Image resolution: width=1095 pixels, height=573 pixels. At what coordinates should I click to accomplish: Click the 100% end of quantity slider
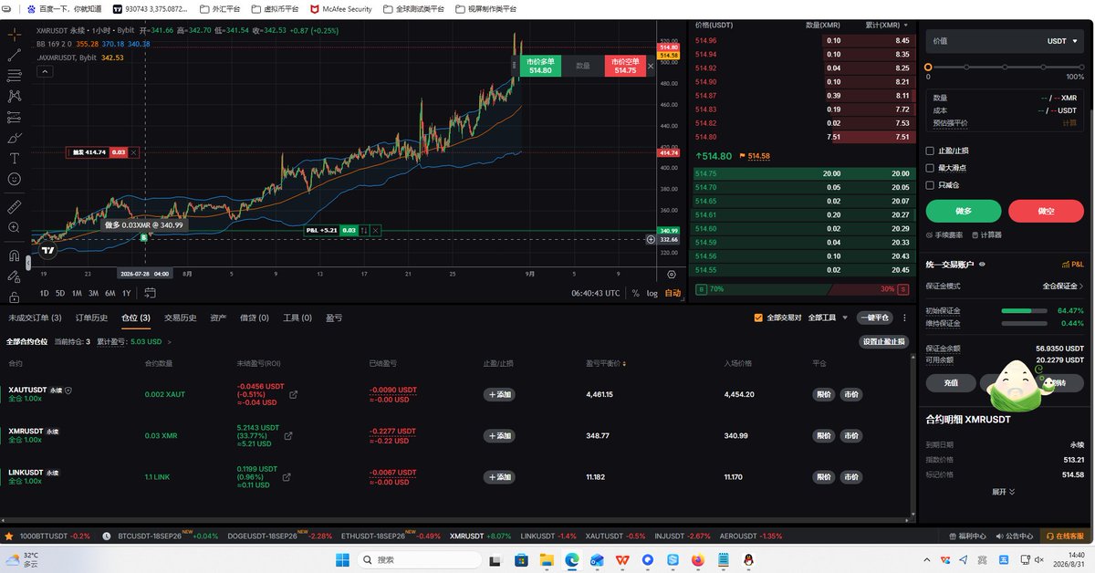coord(1081,68)
